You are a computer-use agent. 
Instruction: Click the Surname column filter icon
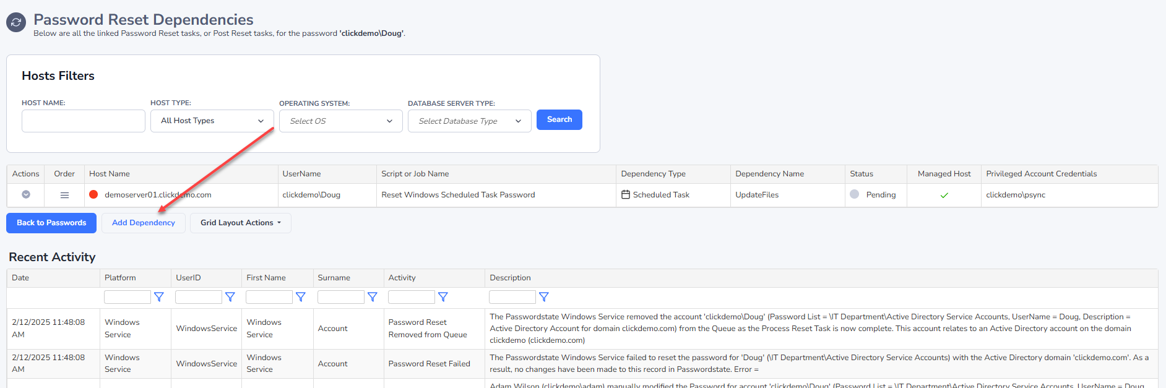point(373,297)
